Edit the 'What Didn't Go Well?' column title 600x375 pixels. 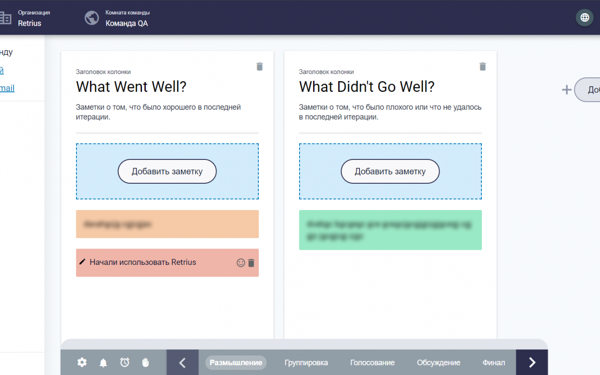(367, 87)
